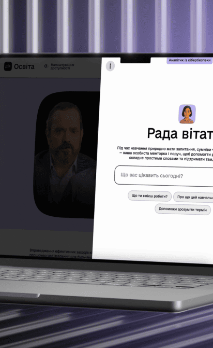Click the 'Рада вітає' heading text
The width and height of the screenshot is (213, 348).
click(x=180, y=134)
